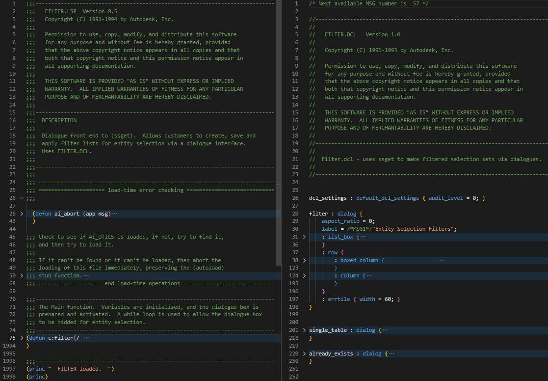Click the left editor vertical scrollbar thumb

pos(279,133)
